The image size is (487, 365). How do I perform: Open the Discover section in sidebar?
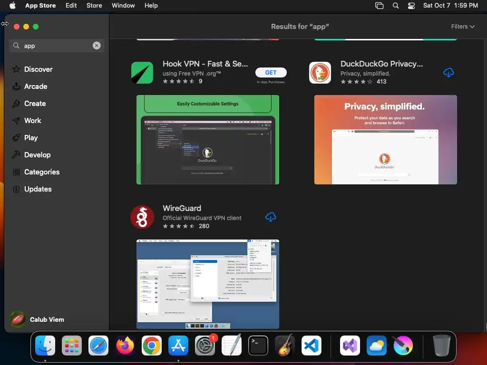coord(32,69)
